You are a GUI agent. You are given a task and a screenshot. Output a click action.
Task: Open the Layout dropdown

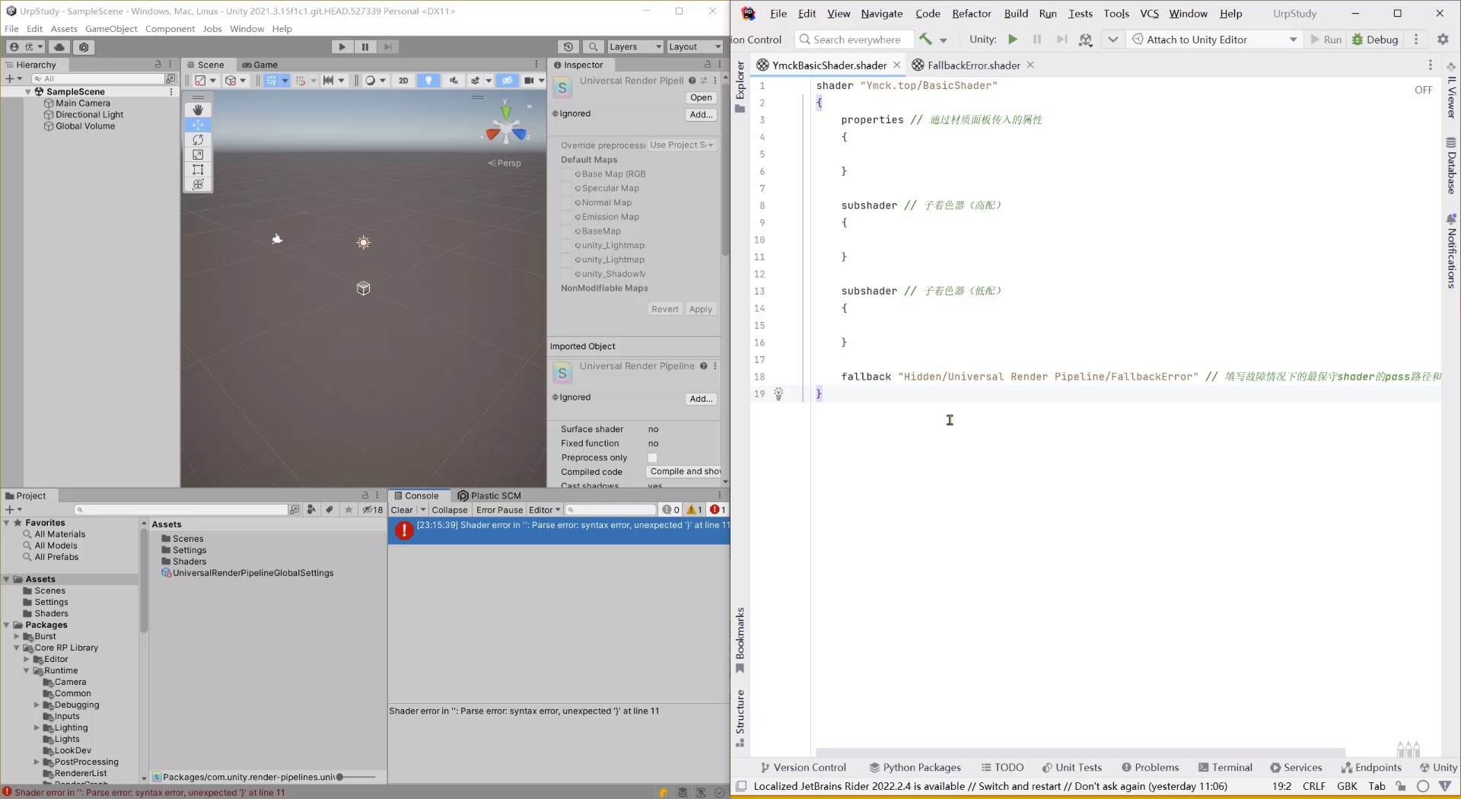(693, 46)
